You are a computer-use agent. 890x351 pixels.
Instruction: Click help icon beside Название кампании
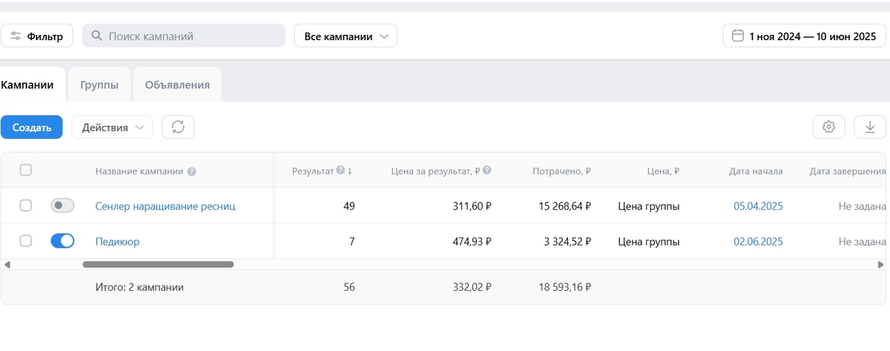pyautogui.click(x=191, y=171)
